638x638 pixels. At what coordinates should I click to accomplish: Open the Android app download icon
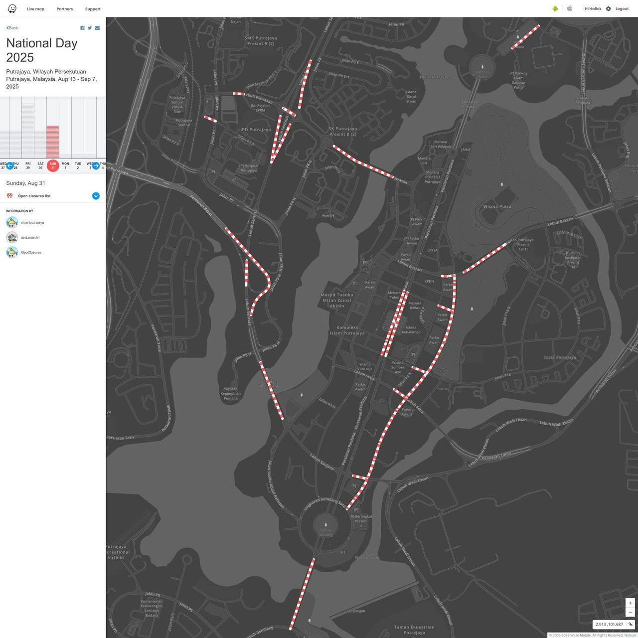pos(555,8)
